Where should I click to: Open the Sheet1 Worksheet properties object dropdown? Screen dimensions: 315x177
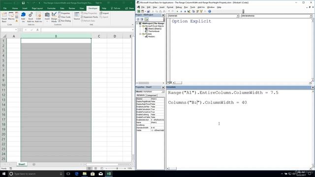[x=163, y=91]
